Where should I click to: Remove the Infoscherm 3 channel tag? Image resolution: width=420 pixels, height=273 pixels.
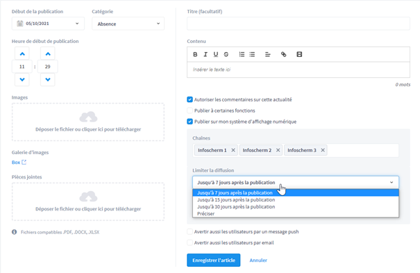click(323, 150)
